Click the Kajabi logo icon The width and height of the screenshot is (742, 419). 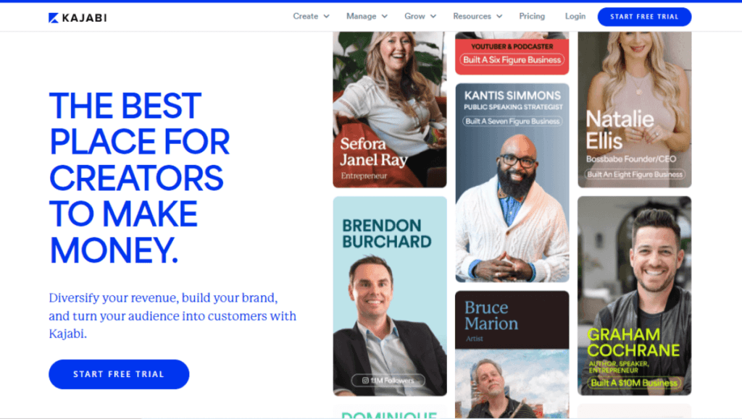click(x=54, y=18)
